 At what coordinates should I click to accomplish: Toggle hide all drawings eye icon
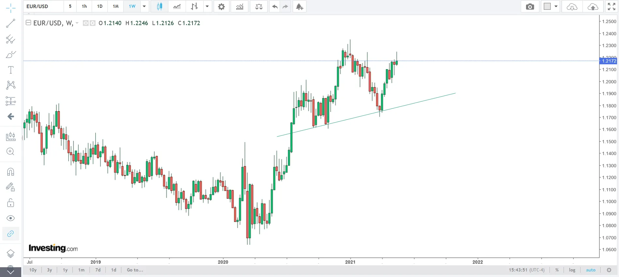pos(10,218)
